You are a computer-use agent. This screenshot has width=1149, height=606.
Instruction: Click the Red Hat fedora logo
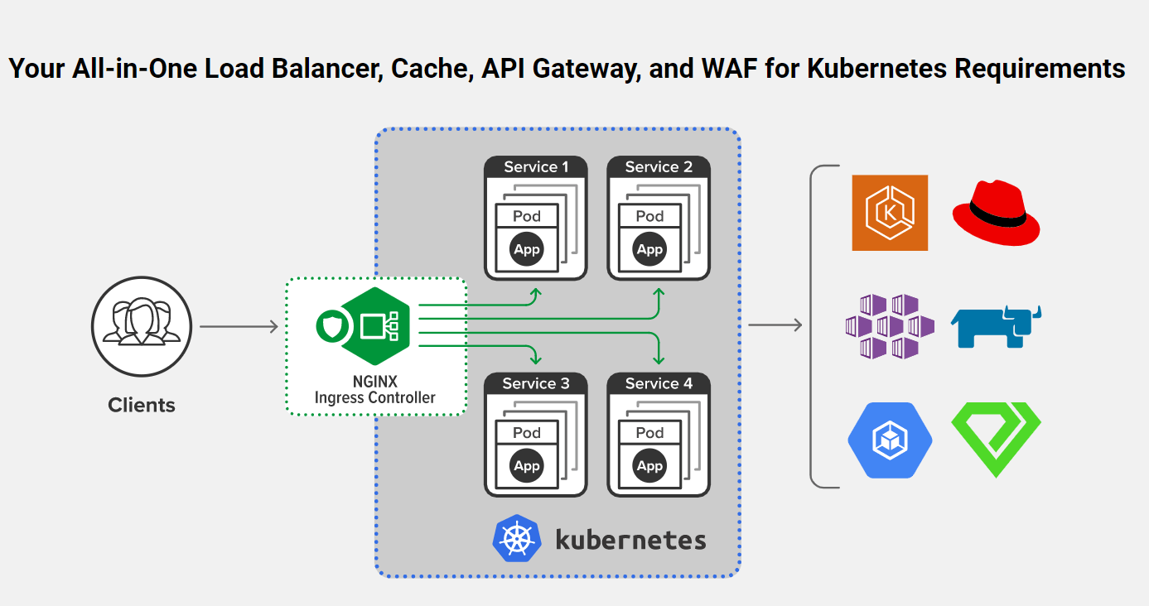(x=996, y=213)
